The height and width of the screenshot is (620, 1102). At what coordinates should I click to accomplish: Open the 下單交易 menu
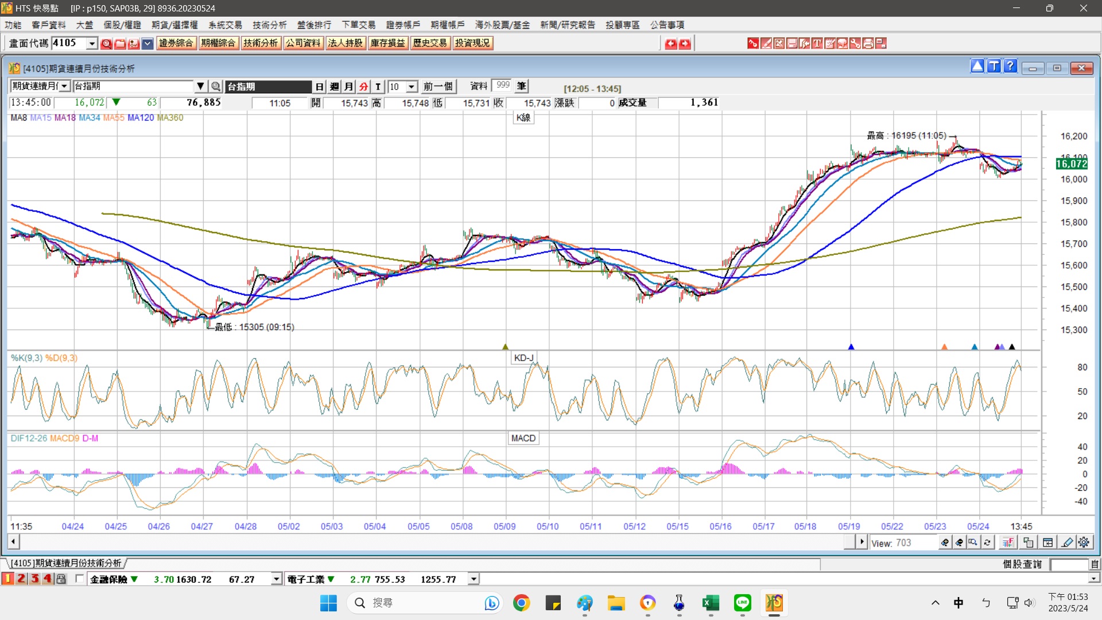click(x=358, y=25)
